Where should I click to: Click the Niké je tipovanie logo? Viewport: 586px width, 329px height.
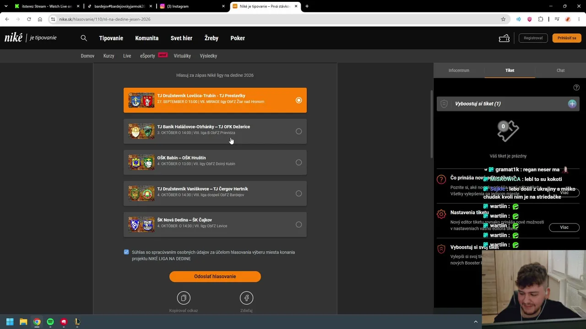pyautogui.click(x=31, y=38)
